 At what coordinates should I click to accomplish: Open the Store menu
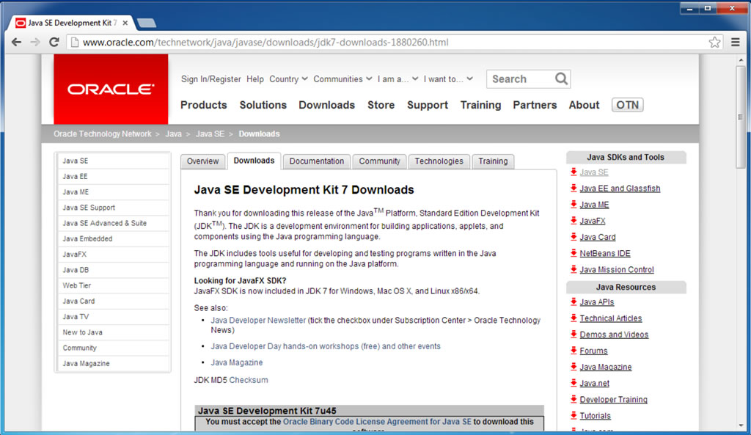point(381,105)
